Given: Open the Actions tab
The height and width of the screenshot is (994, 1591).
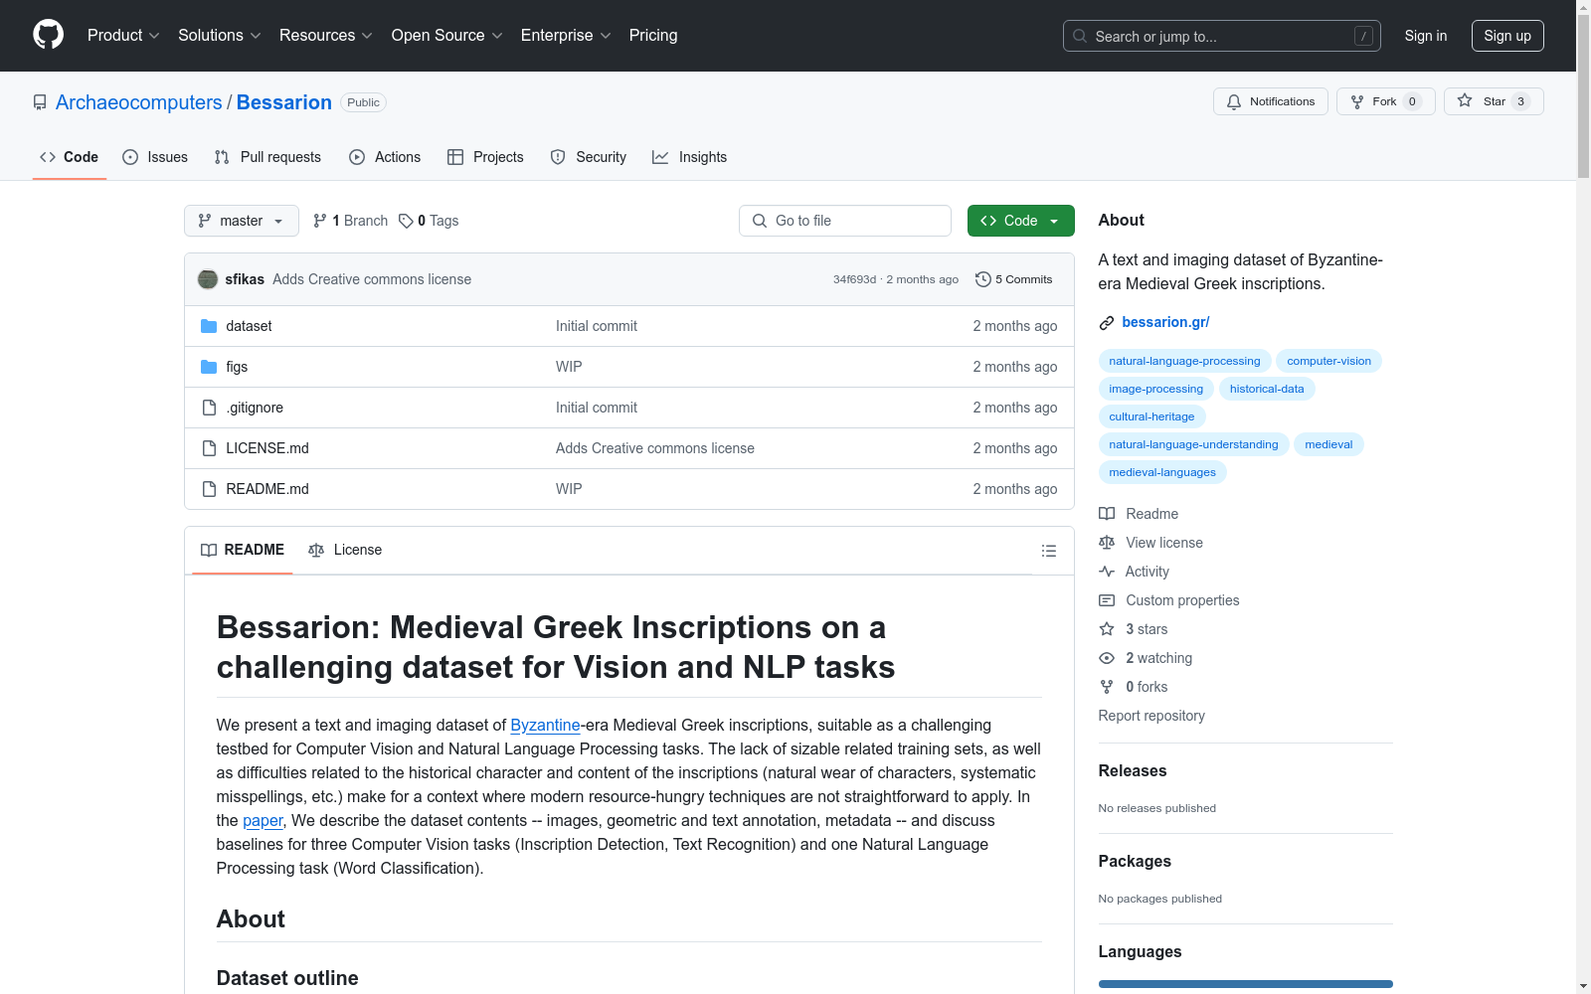Looking at the screenshot, I should (385, 157).
